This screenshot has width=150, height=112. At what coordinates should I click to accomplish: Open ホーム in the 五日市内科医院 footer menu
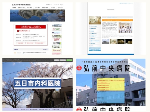pyautogui.click(x=18, y=110)
